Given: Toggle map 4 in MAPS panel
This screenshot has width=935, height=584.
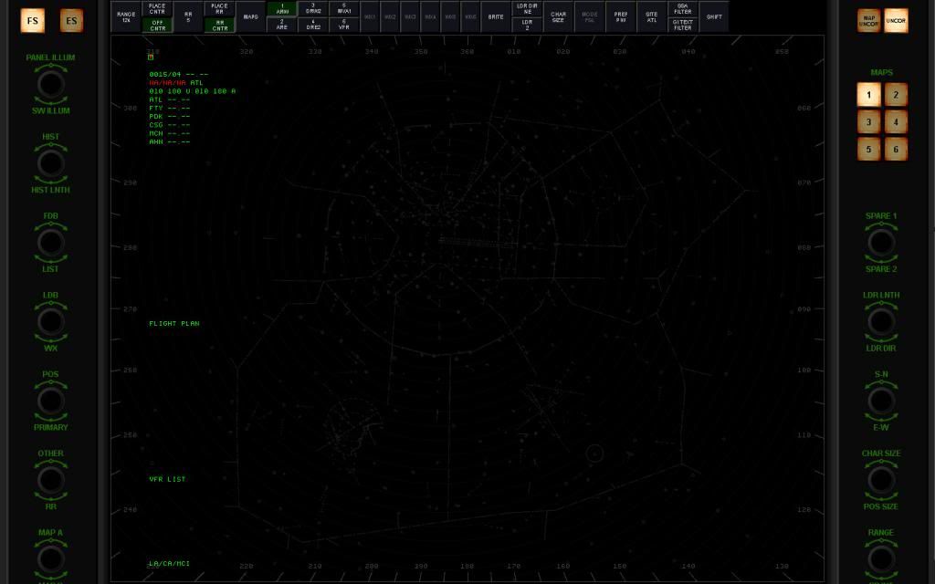Looking at the screenshot, I should (x=896, y=121).
